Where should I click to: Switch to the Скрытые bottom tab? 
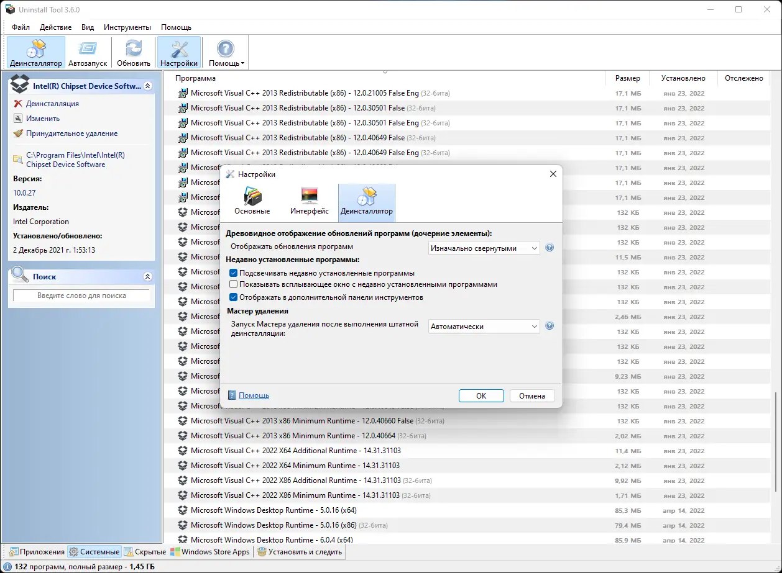click(145, 551)
